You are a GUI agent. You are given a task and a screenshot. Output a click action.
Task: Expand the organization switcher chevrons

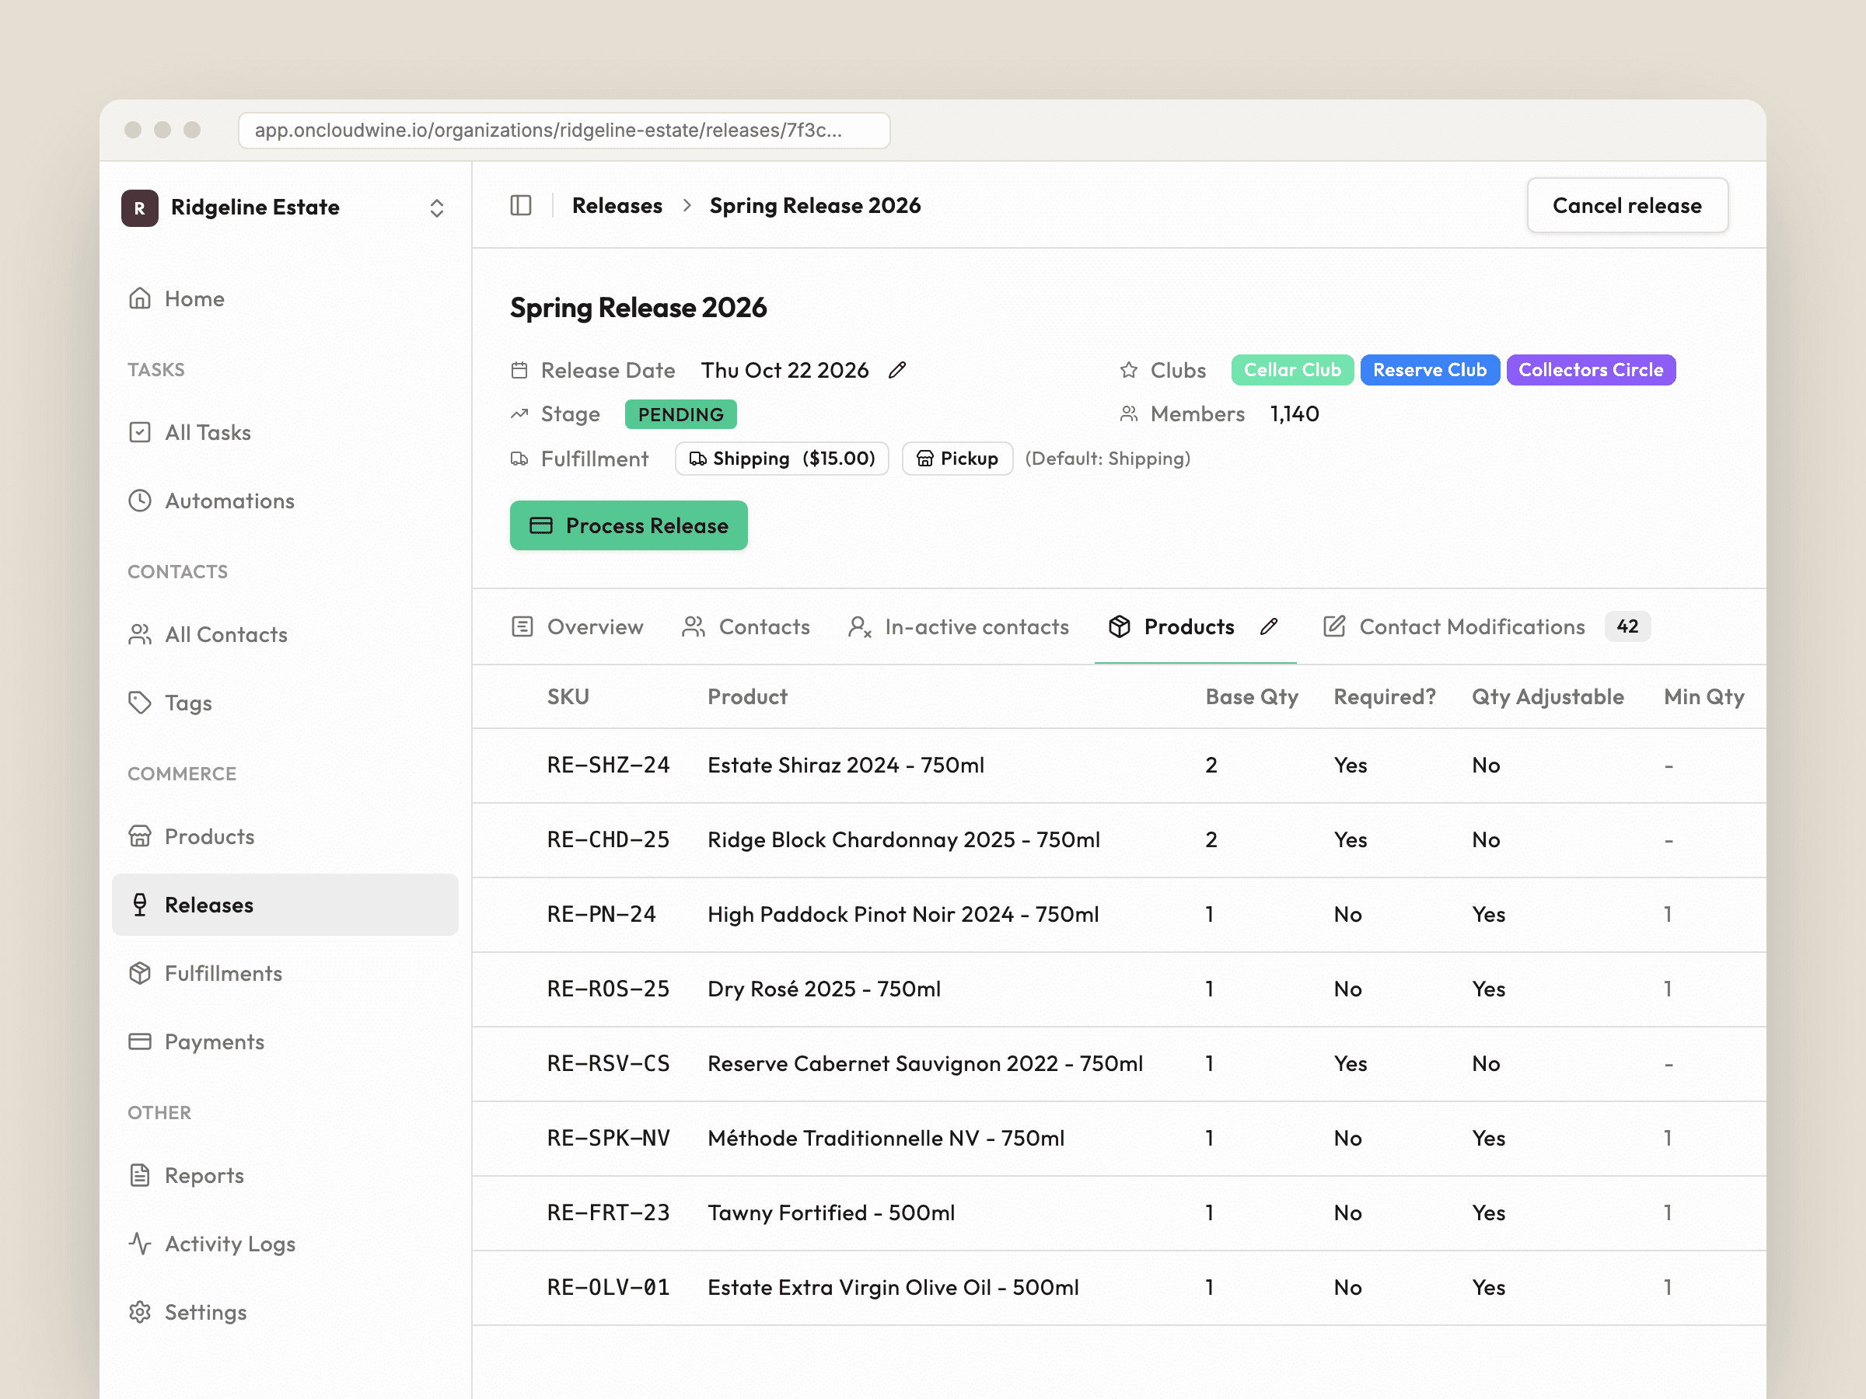pos(436,208)
